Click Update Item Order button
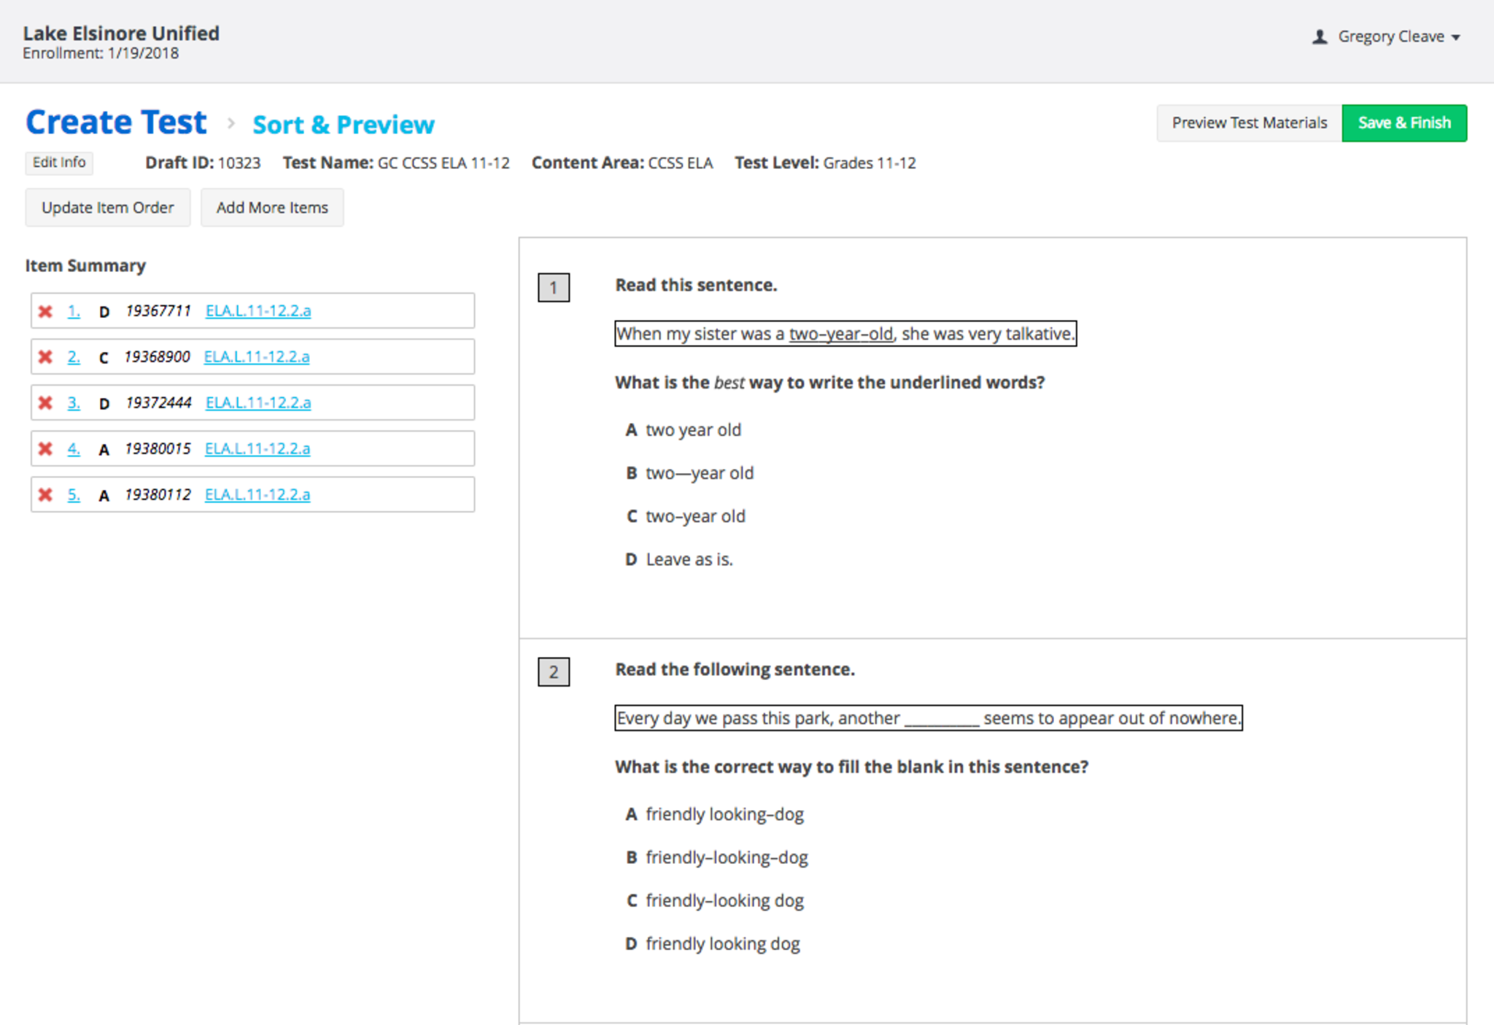Screen dimensions: 1494x1025 [108, 208]
